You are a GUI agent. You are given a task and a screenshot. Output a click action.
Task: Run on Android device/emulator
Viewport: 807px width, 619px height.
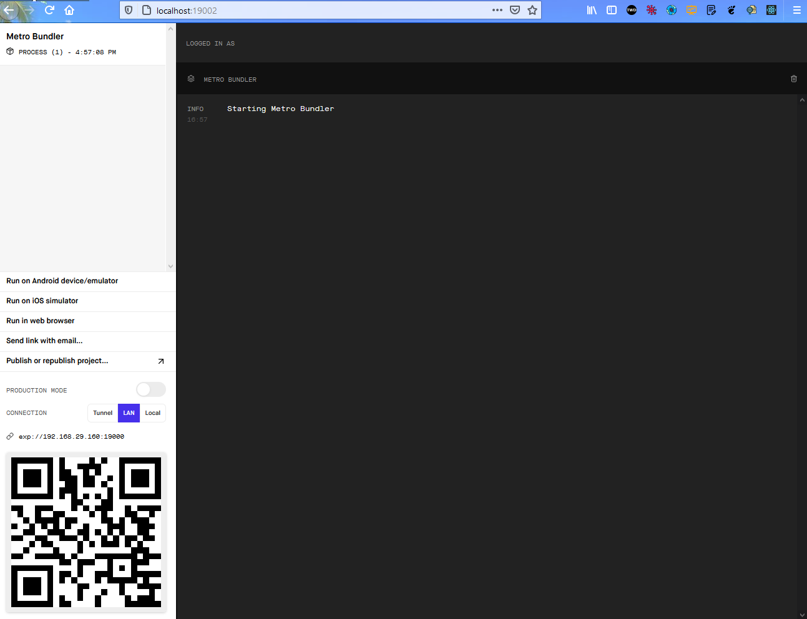tap(88, 281)
